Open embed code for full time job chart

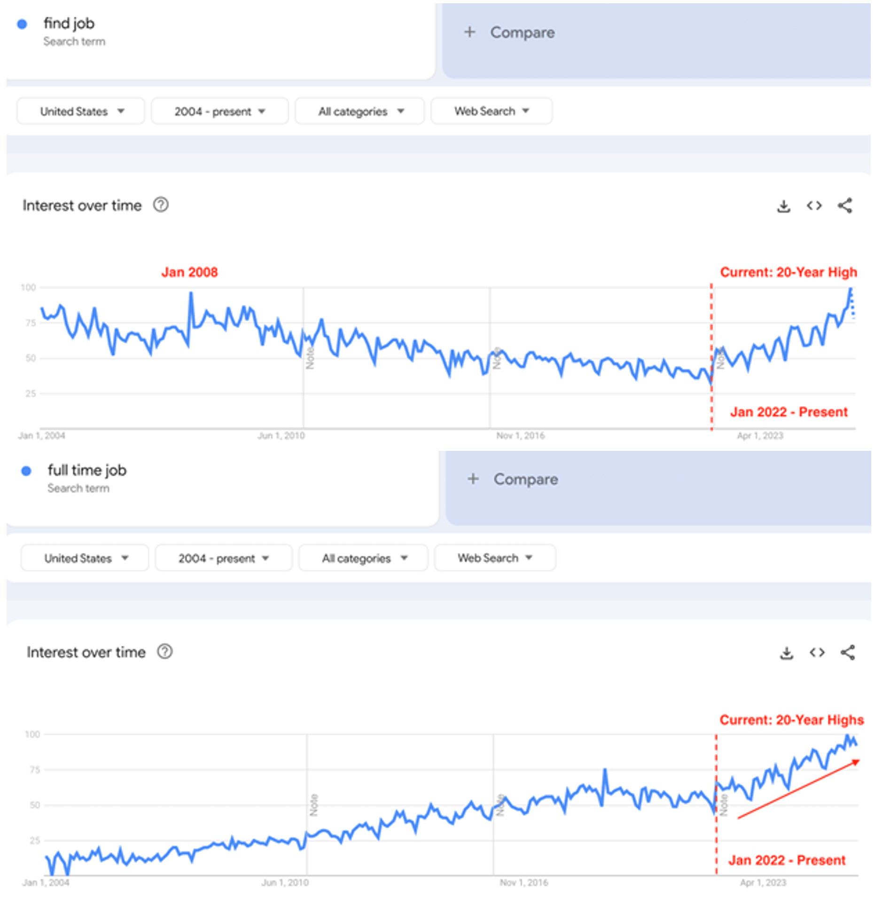point(817,652)
